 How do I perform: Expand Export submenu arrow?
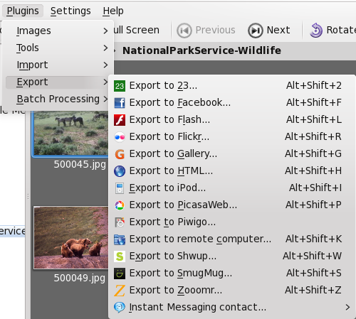click(105, 82)
